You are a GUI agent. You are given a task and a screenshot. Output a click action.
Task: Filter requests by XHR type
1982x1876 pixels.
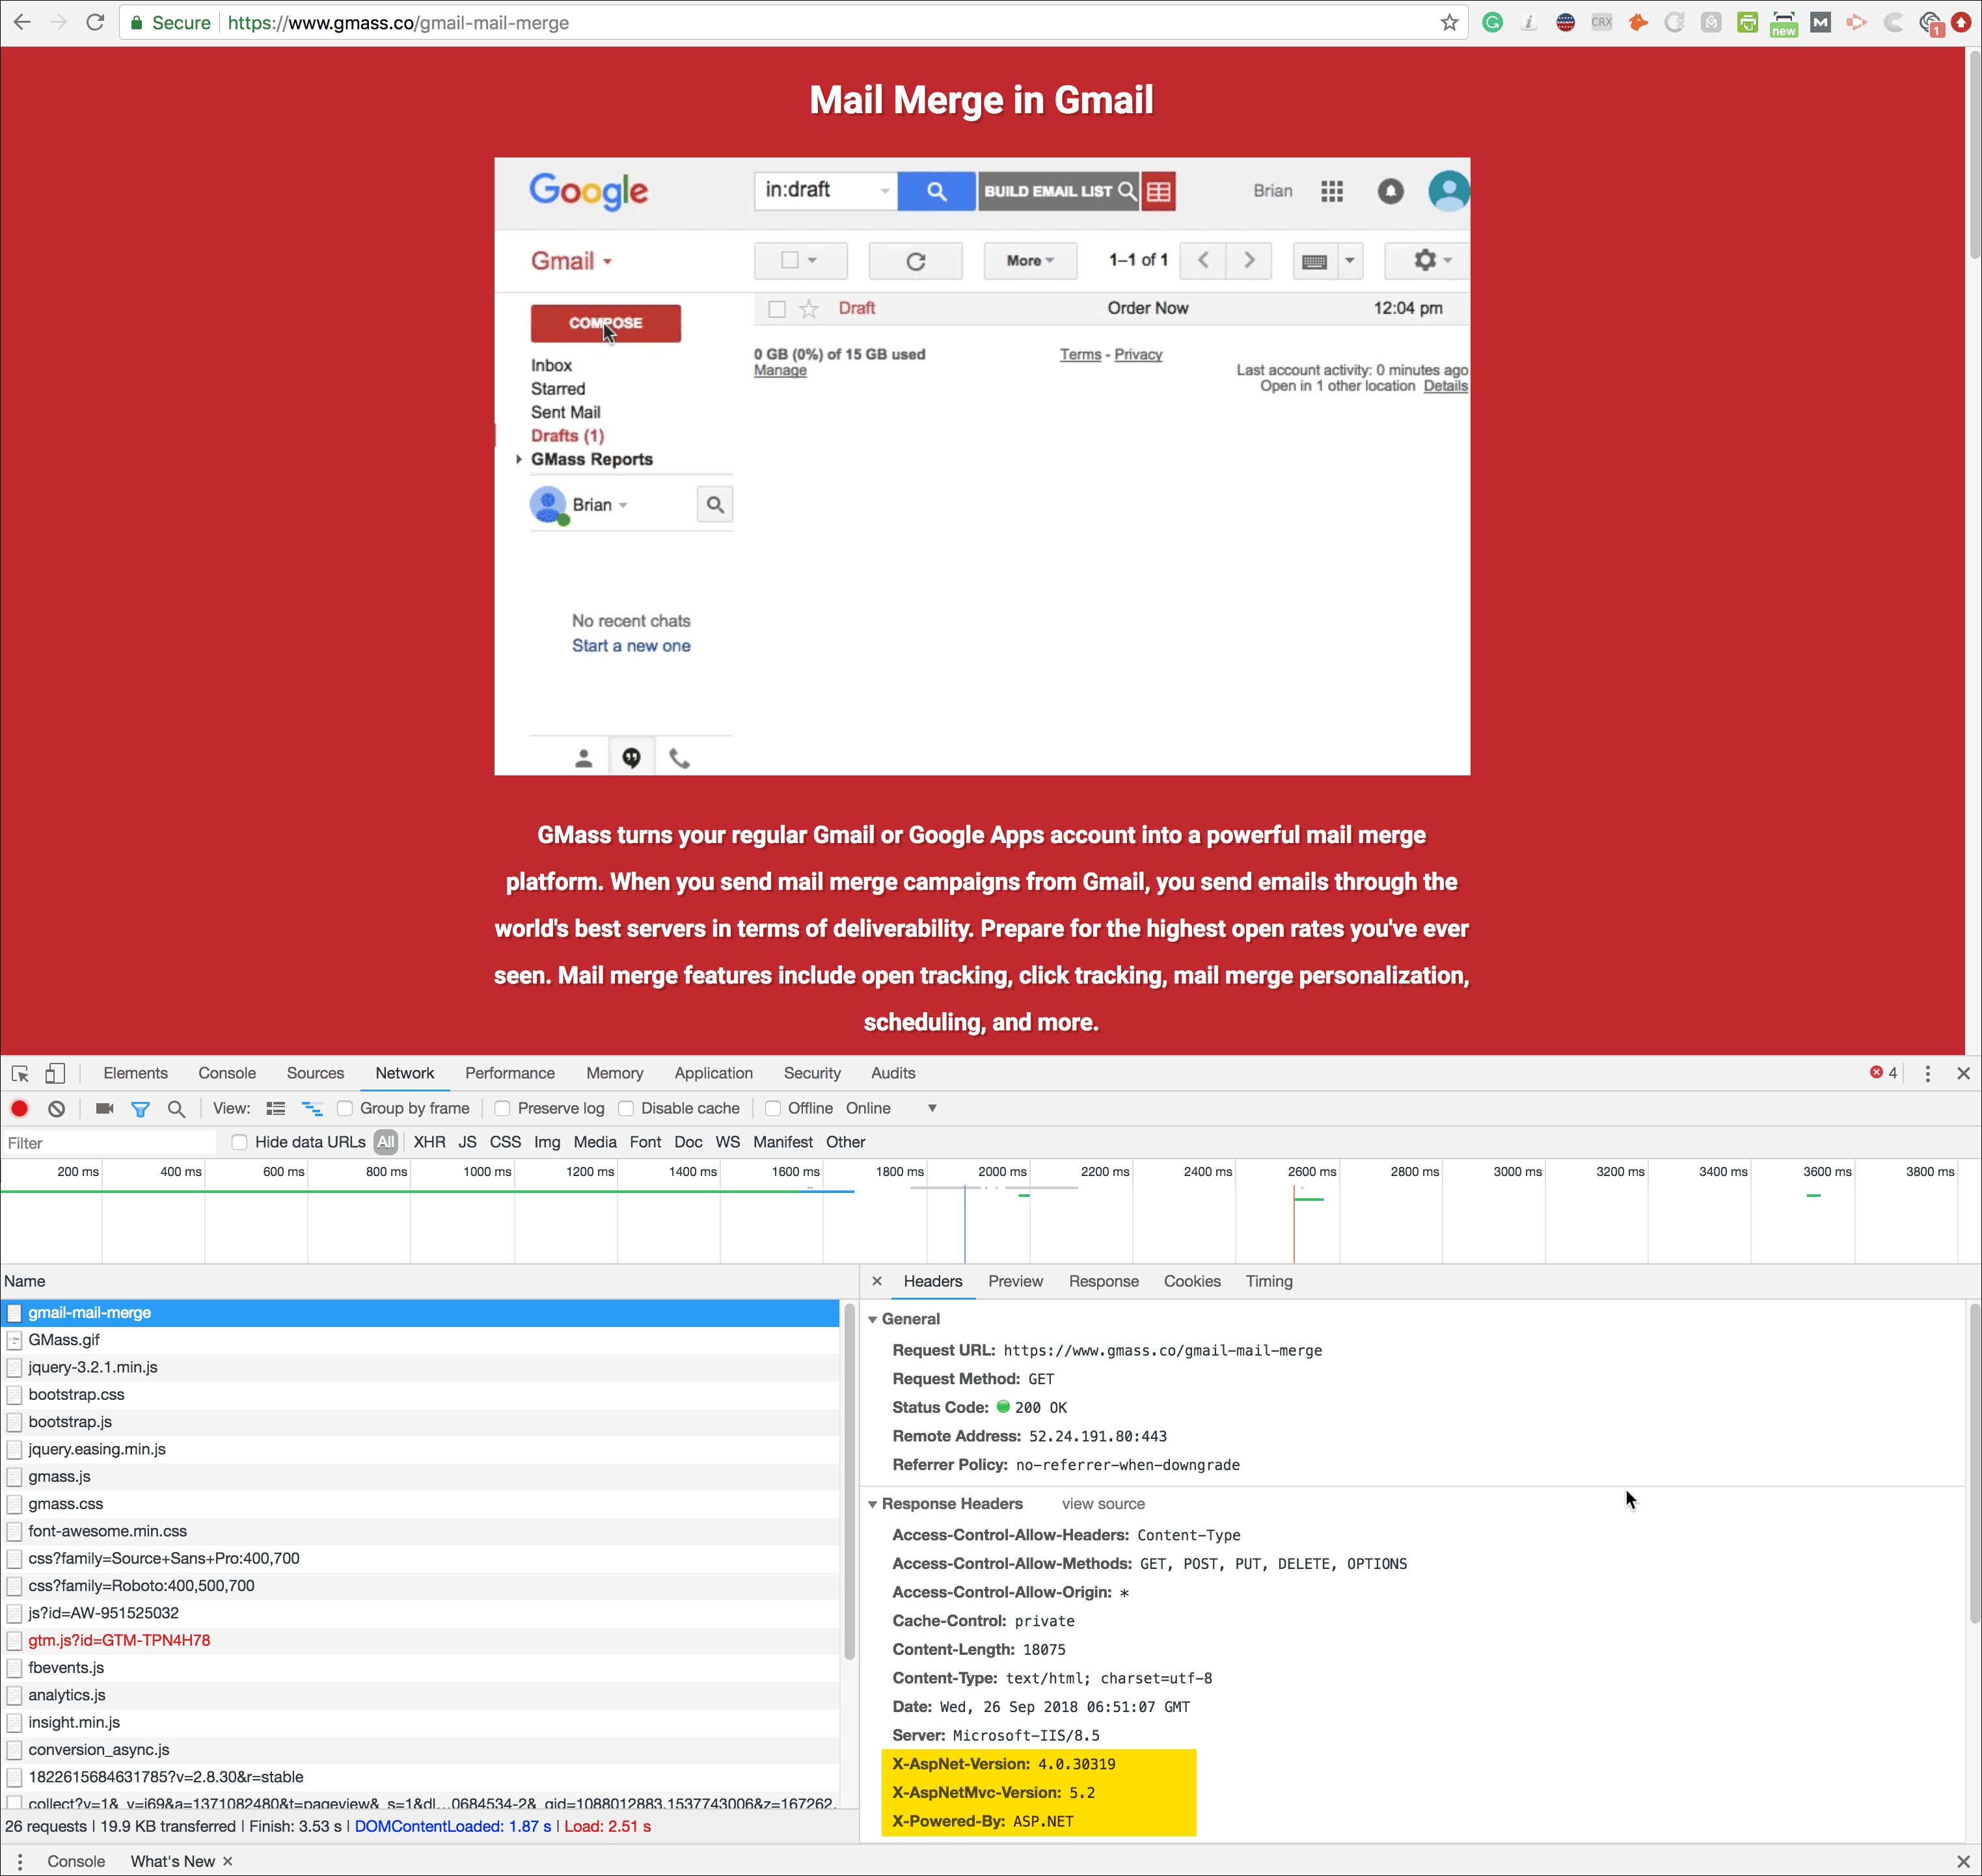pos(429,1142)
